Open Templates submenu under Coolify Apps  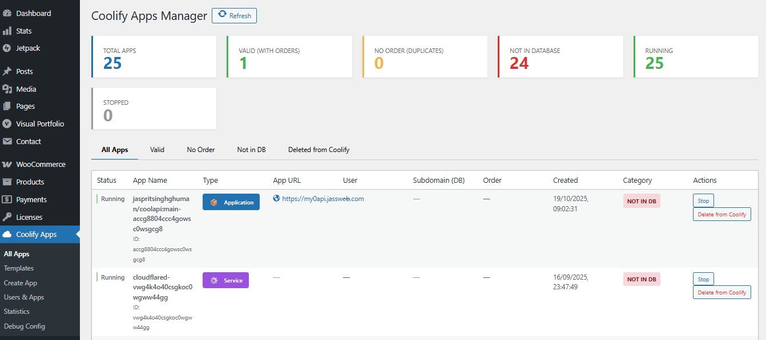(19, 268)
